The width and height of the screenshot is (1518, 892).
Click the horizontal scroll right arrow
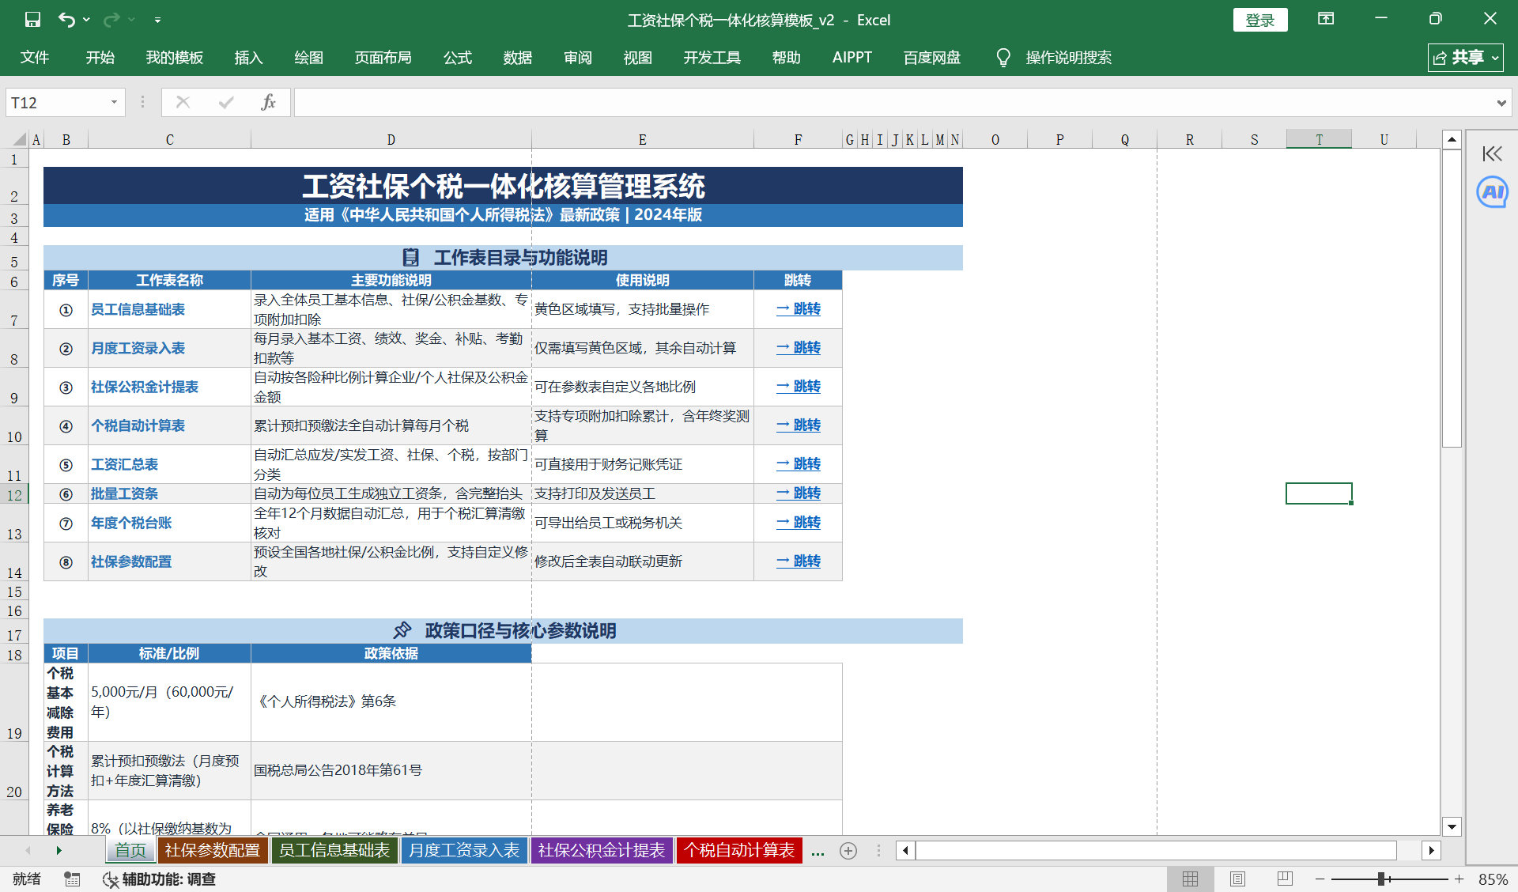[x=1431, y=851]
